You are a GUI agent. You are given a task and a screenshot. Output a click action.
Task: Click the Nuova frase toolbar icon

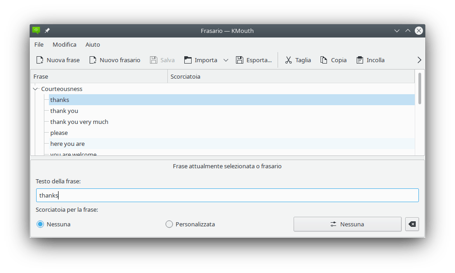click(40, 60)
